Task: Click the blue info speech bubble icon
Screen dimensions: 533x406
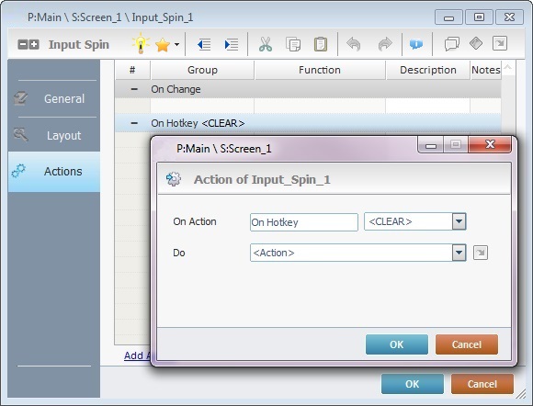Action: (x=416, y=44)
